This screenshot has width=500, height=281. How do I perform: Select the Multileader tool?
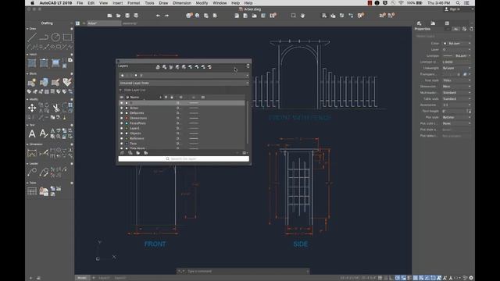[32, 172]
